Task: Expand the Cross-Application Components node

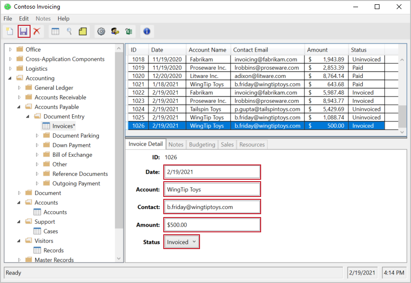Action: point(10,59)
